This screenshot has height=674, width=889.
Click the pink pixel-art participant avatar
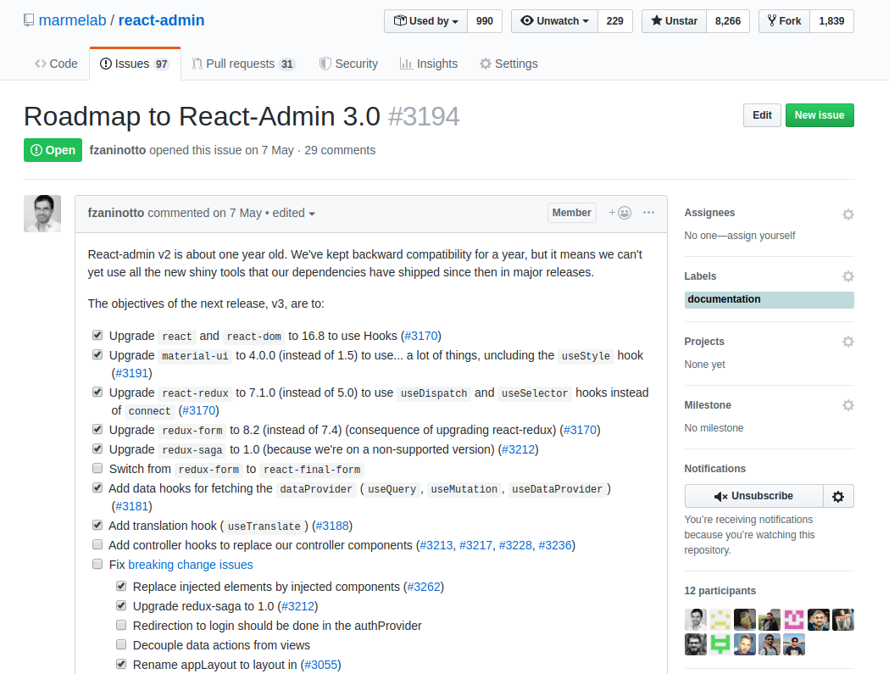click(794, 620)
